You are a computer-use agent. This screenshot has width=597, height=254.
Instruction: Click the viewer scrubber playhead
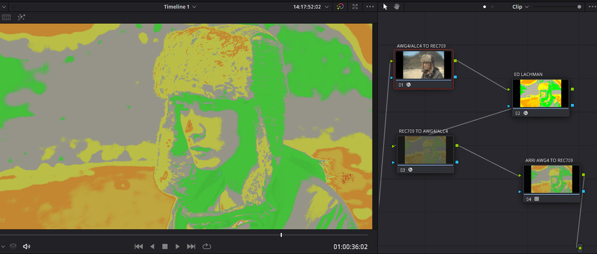pos(281,234)
